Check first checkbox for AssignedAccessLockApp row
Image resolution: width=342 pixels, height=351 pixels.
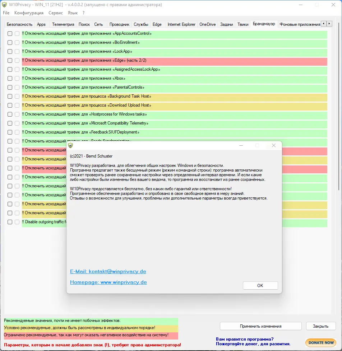10,69
